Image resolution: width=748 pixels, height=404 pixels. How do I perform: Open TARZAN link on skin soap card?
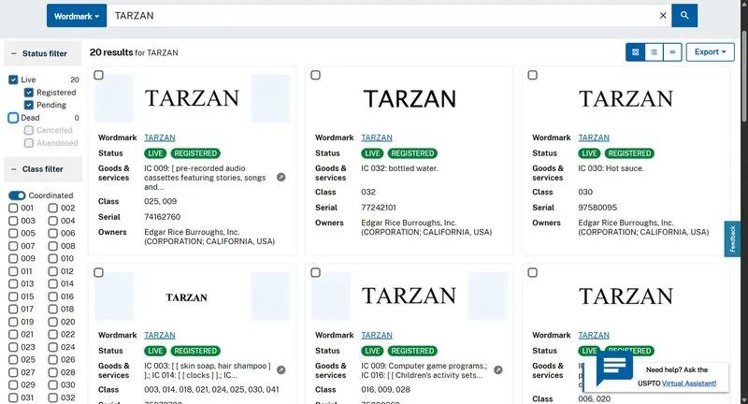[159, 335]
